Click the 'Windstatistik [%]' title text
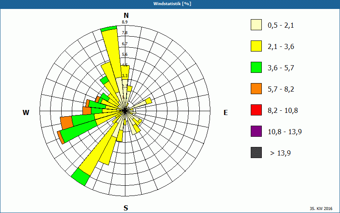The width and height of the screenshot is (340, 213). (x=172, y=4)
